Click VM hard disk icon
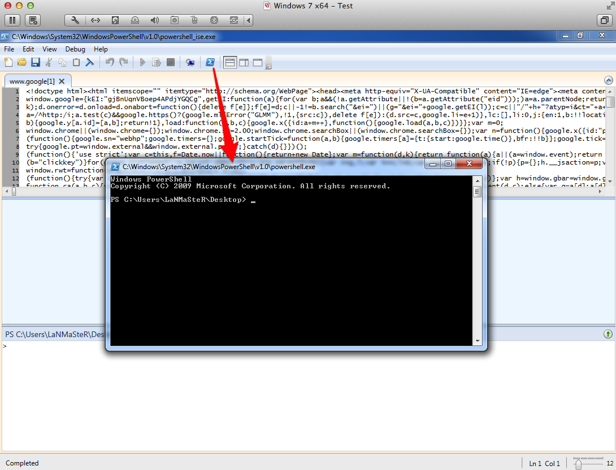The height and width of the screenshot is (470, 616). click(115, 20)
